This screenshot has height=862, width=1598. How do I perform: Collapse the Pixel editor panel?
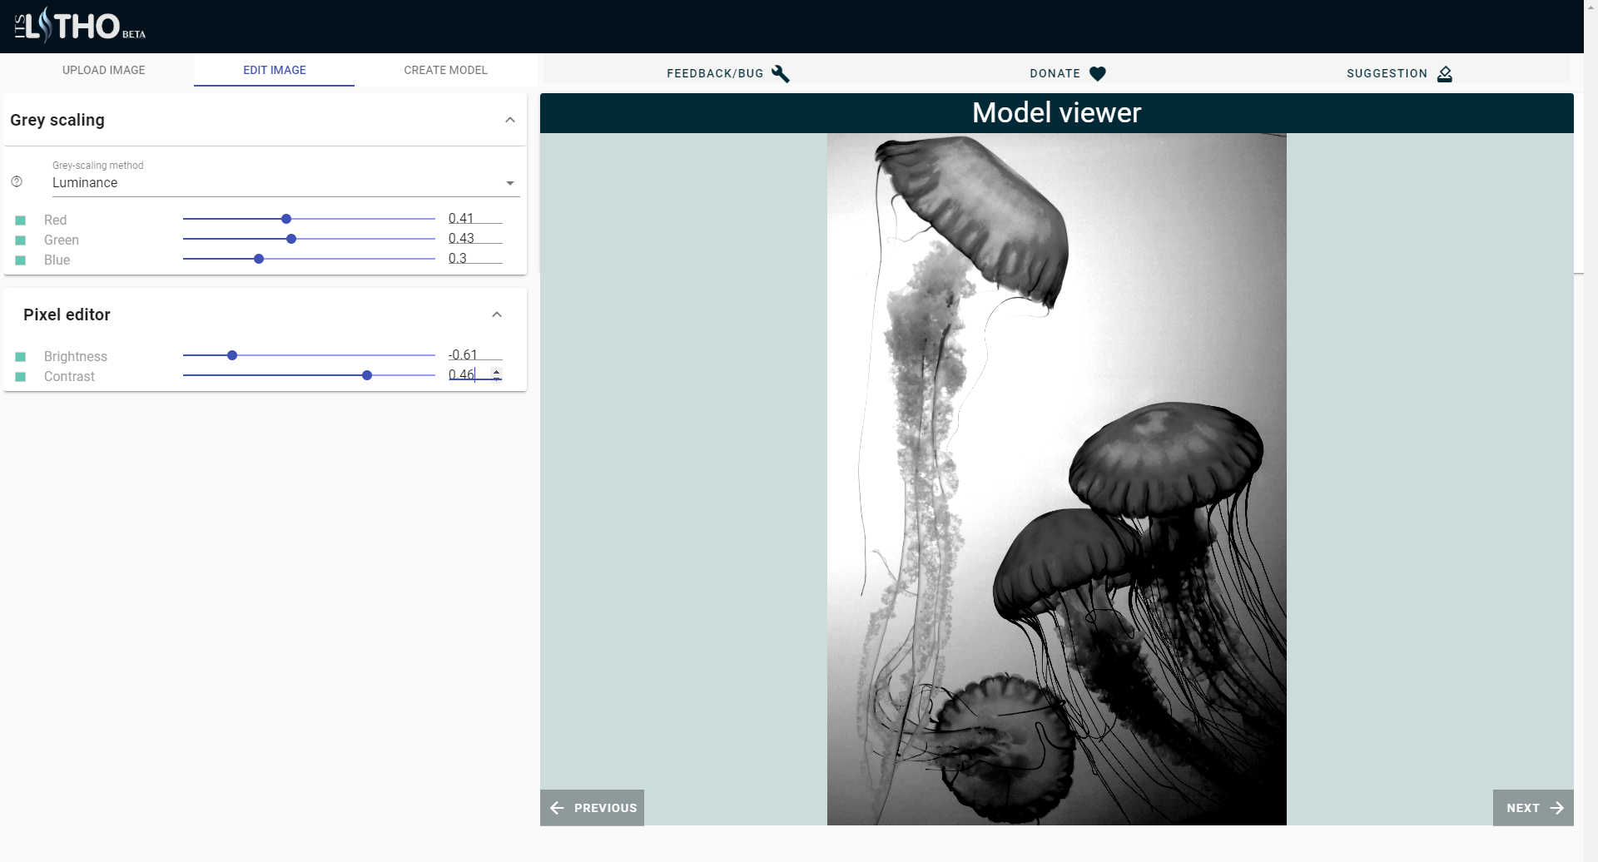click(x=496, y=314)
